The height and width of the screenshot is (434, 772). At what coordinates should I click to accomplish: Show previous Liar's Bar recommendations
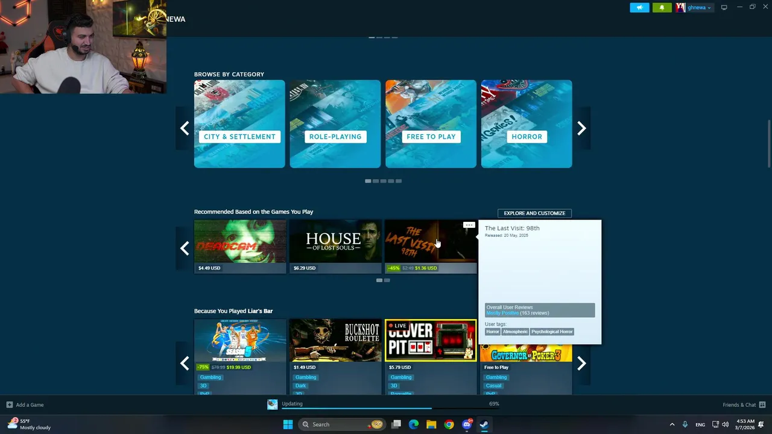[x=185, y=363]
